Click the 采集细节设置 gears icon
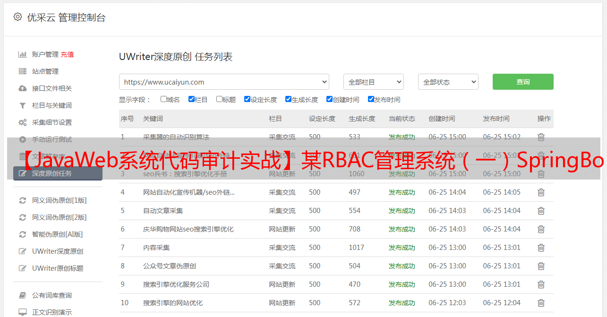The height and width of the screenshot is (317, 607). point(22,122)
